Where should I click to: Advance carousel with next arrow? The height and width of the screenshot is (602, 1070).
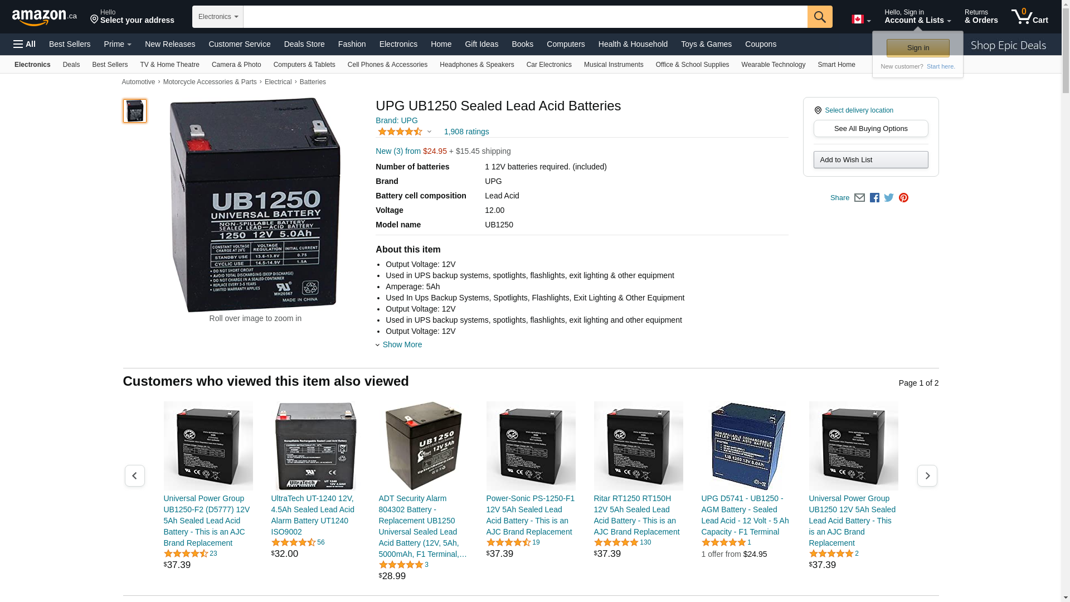[927, 475]
